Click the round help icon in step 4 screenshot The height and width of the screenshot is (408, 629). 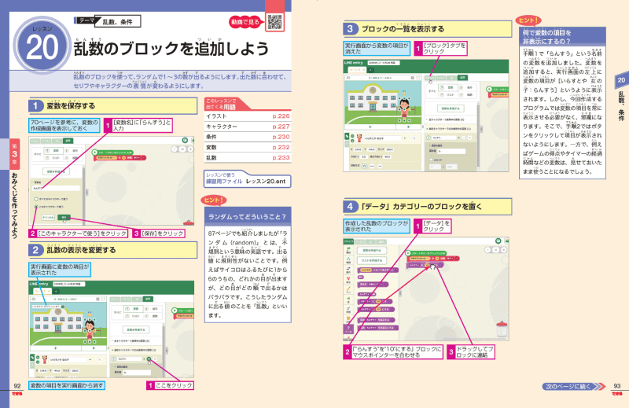(x=498, y=241)
